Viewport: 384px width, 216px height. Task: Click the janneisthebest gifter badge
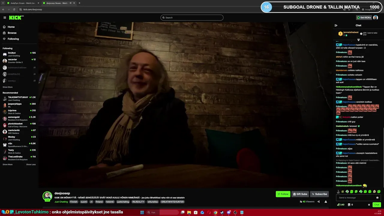(340, 34)
